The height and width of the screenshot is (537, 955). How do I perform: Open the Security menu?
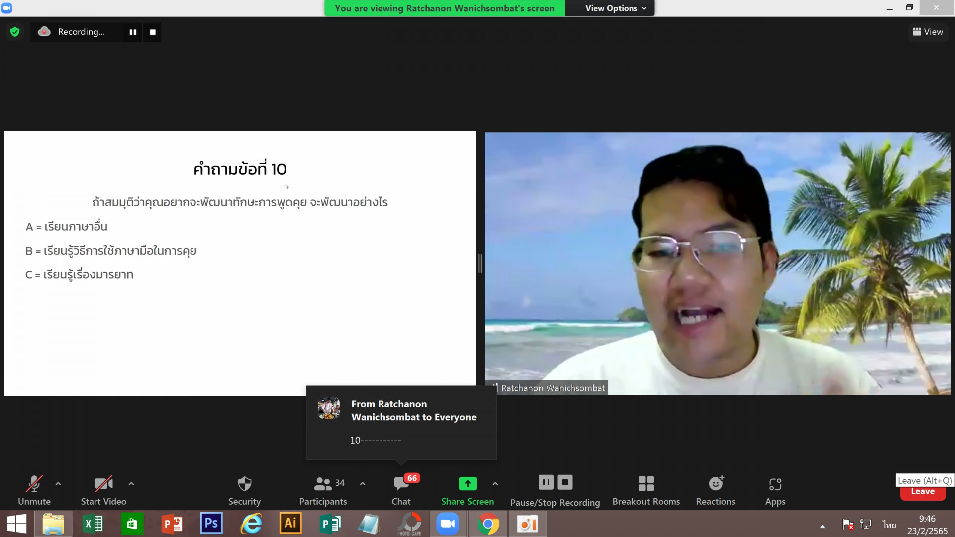click(x=244, y=490)
